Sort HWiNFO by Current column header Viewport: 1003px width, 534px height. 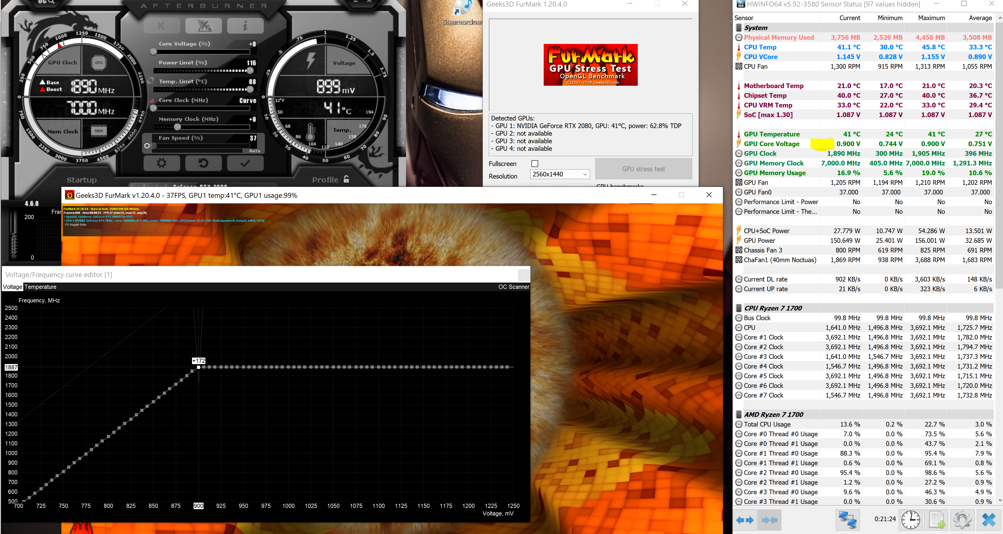pyautogui.click(x=850, y=18)
